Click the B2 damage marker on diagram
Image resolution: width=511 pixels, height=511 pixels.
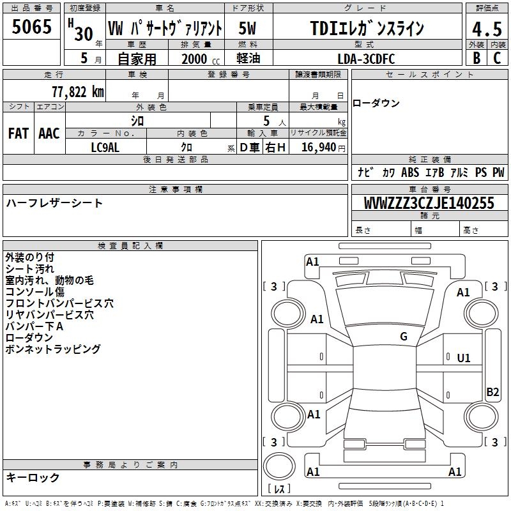tap(492, 392)
